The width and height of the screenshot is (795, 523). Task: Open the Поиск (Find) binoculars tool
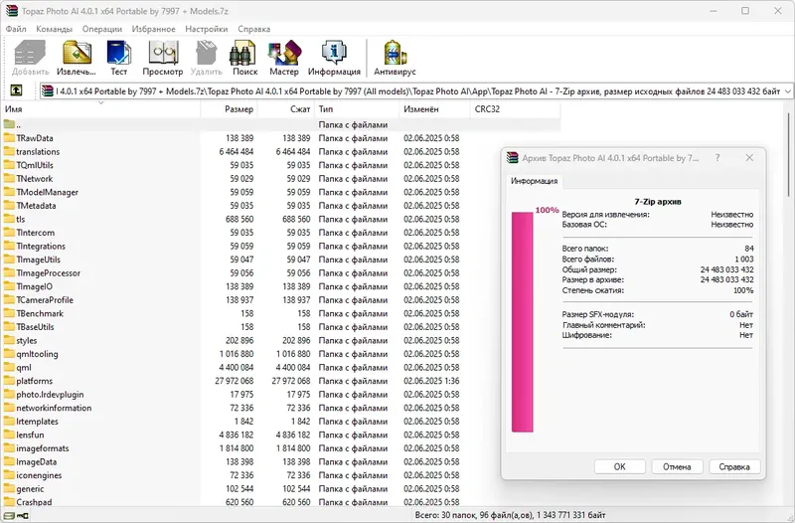click(244, 58)
